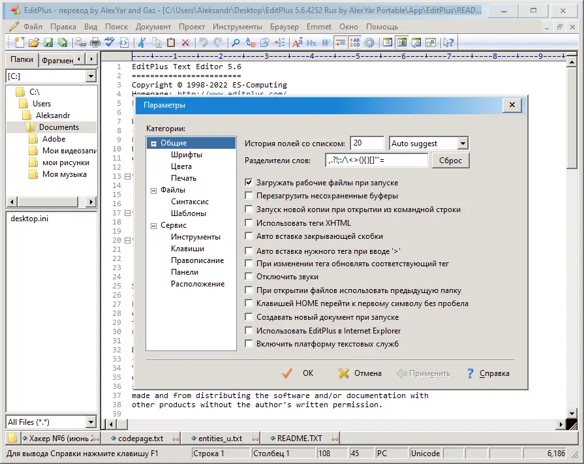584x464 pixels.
Task: Uncheck Загружать рабочие файлы при запуске
Action: click(249, 183)
